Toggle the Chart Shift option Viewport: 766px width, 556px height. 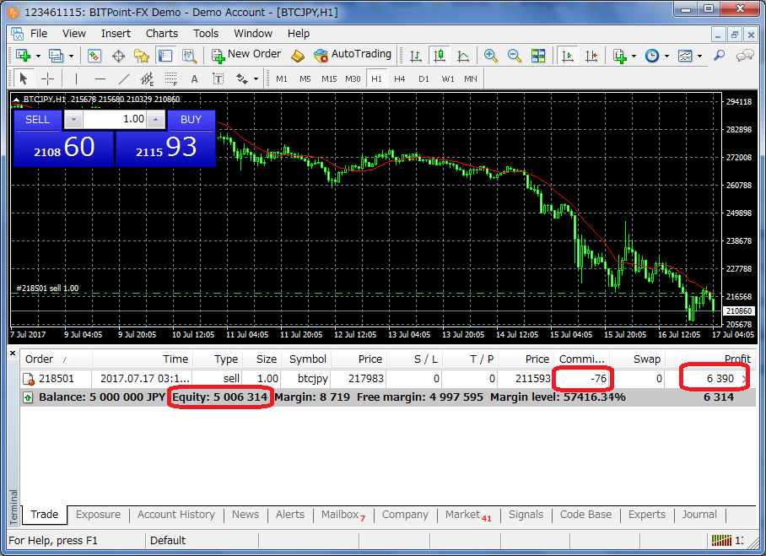(591, 56)
